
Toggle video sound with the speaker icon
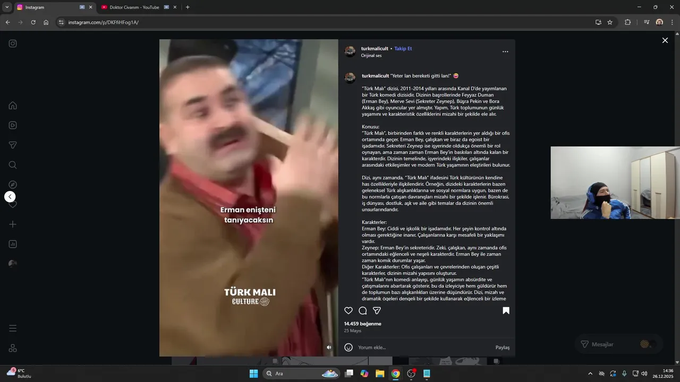[x=329, y=348]
